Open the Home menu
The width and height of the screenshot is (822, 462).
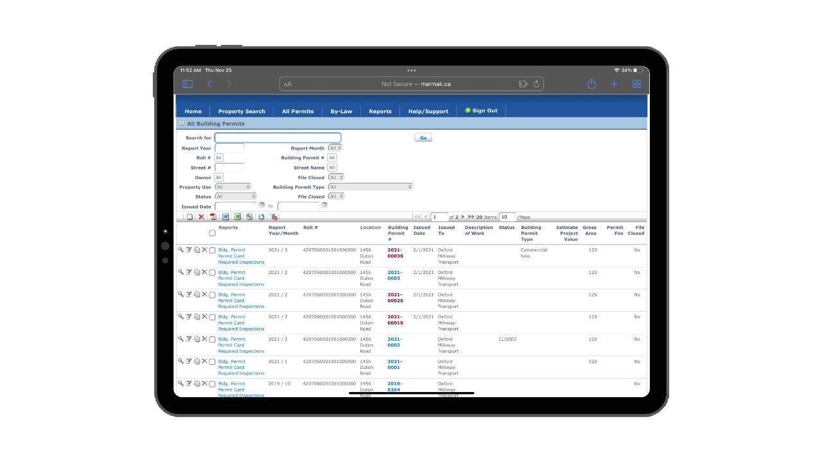pos(193,111)
